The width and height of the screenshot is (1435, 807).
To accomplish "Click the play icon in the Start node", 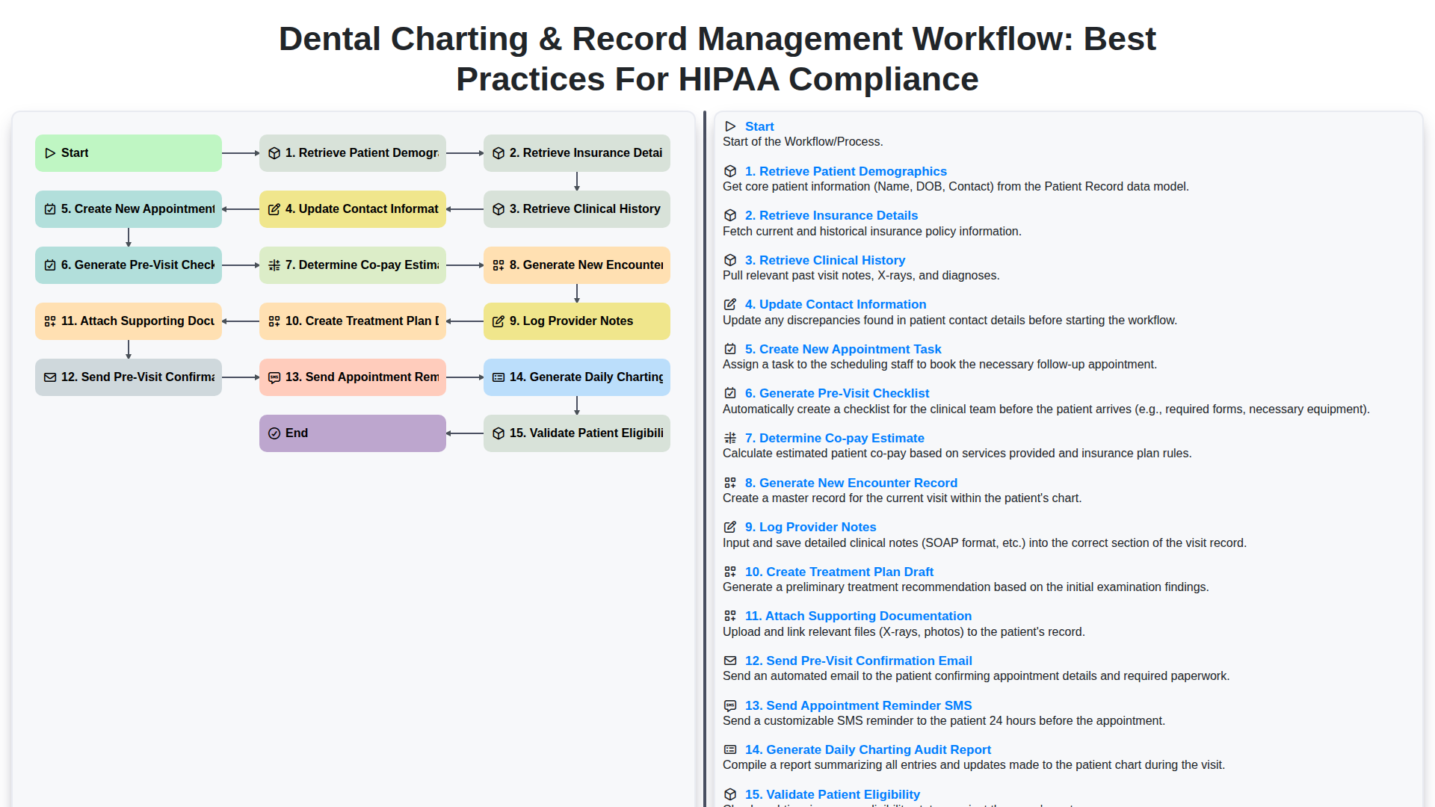I will 50,153.
